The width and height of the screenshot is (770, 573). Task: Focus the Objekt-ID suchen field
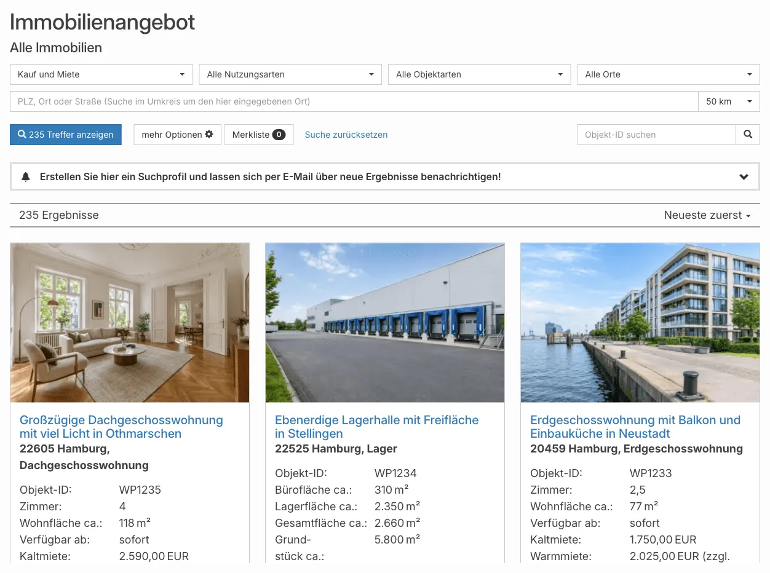(656, 135)
